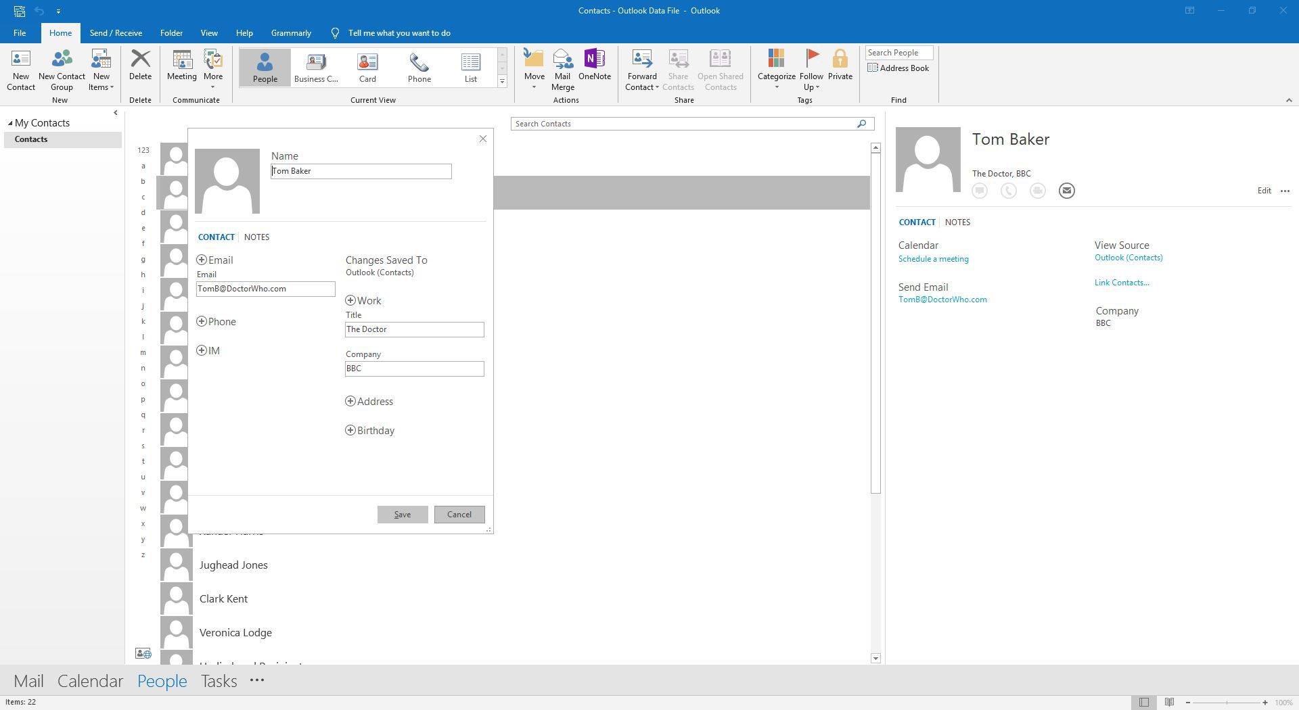Screen dimensions: 1299x710
Task: Send email icon in reading pane
Action: coord(1066,191)
